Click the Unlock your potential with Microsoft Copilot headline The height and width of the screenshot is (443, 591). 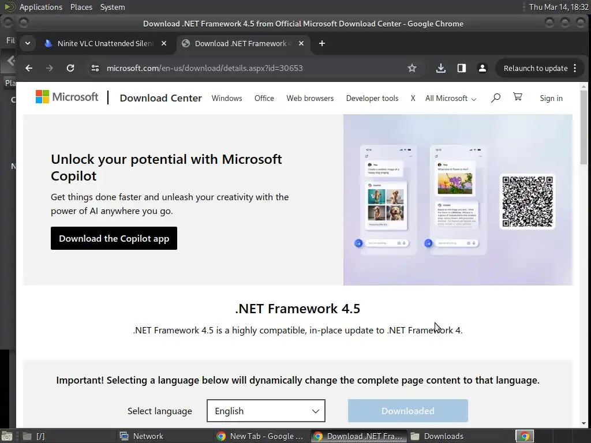[x=166, y=167]
